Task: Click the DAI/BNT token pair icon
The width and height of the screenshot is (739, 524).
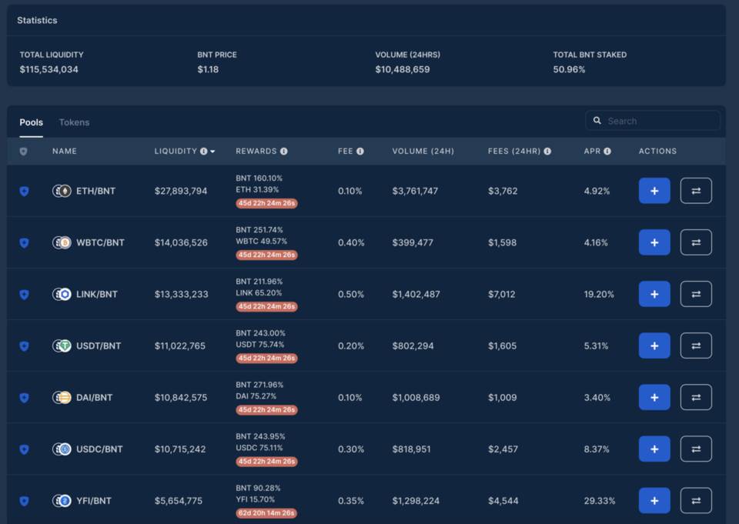Action: click(x=62, y=397)
